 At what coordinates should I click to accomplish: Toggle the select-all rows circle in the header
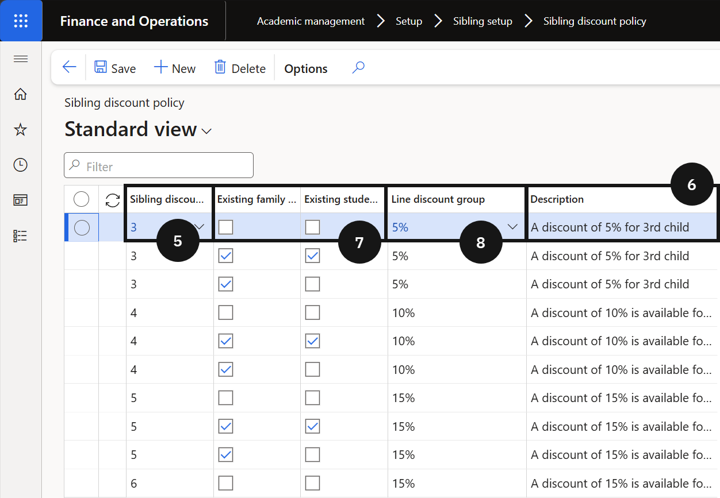[82, 199]
